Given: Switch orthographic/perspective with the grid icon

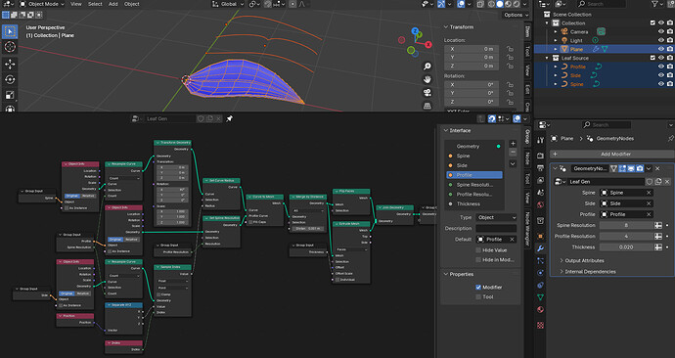Looking at the screenshot, I should tap(427, 106).
